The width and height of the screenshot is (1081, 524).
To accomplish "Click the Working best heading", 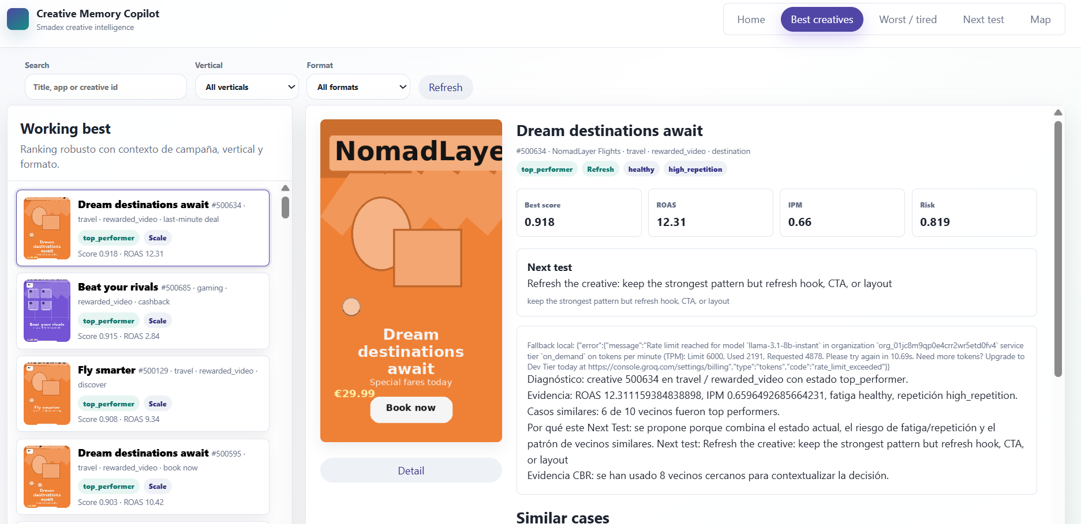I will (x=65, y=129).
